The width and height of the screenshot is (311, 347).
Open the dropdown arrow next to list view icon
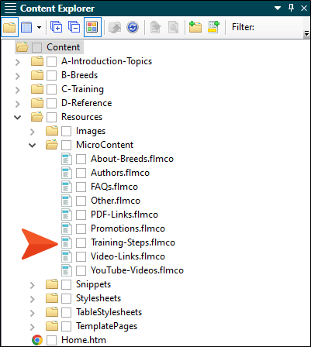(39, 27)
